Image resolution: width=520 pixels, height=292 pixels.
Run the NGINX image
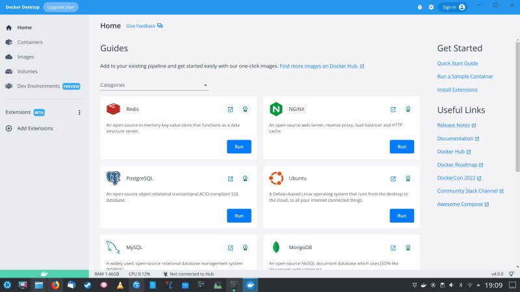pos(402,147)
